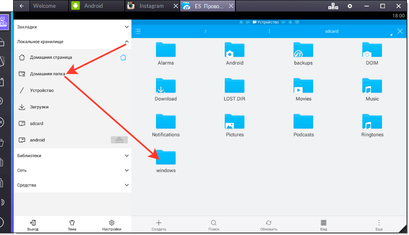The width and height of the screenshot is (409, 235).
Task: Open the Тема theme picker
Action: 72,225
